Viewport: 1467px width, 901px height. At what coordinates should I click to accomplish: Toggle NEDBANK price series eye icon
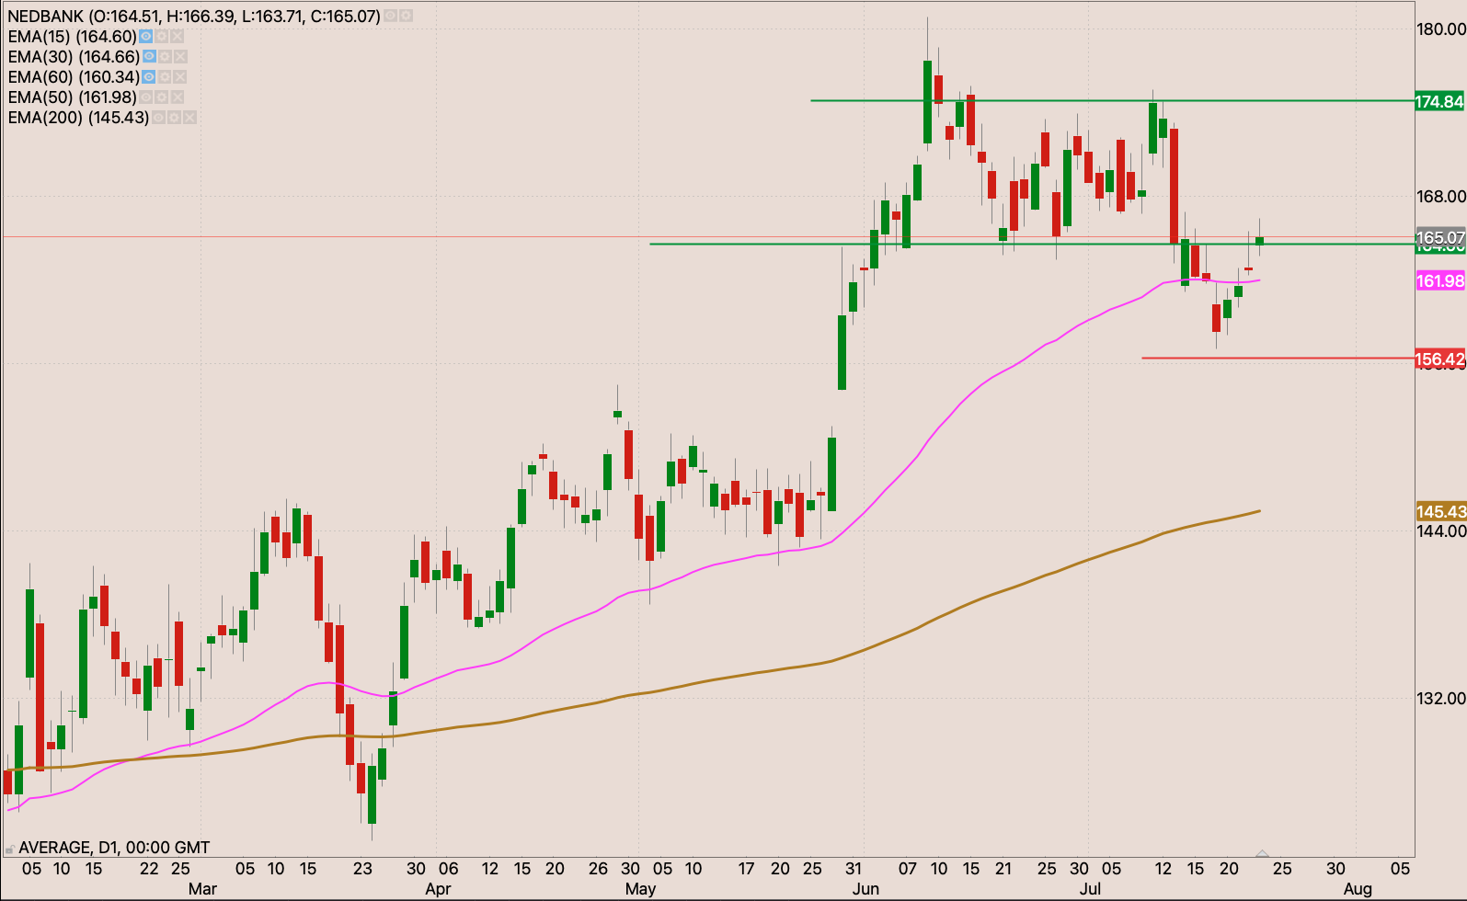tap(390, 17)
